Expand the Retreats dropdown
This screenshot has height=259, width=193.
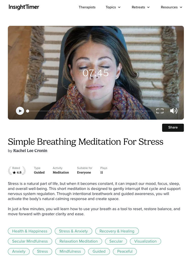tap(141, 7)
